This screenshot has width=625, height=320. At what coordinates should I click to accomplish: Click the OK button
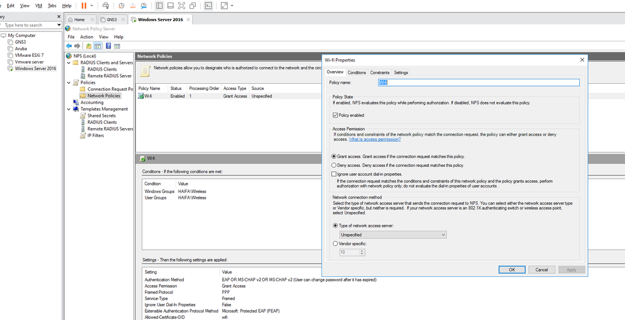point(511,269)
